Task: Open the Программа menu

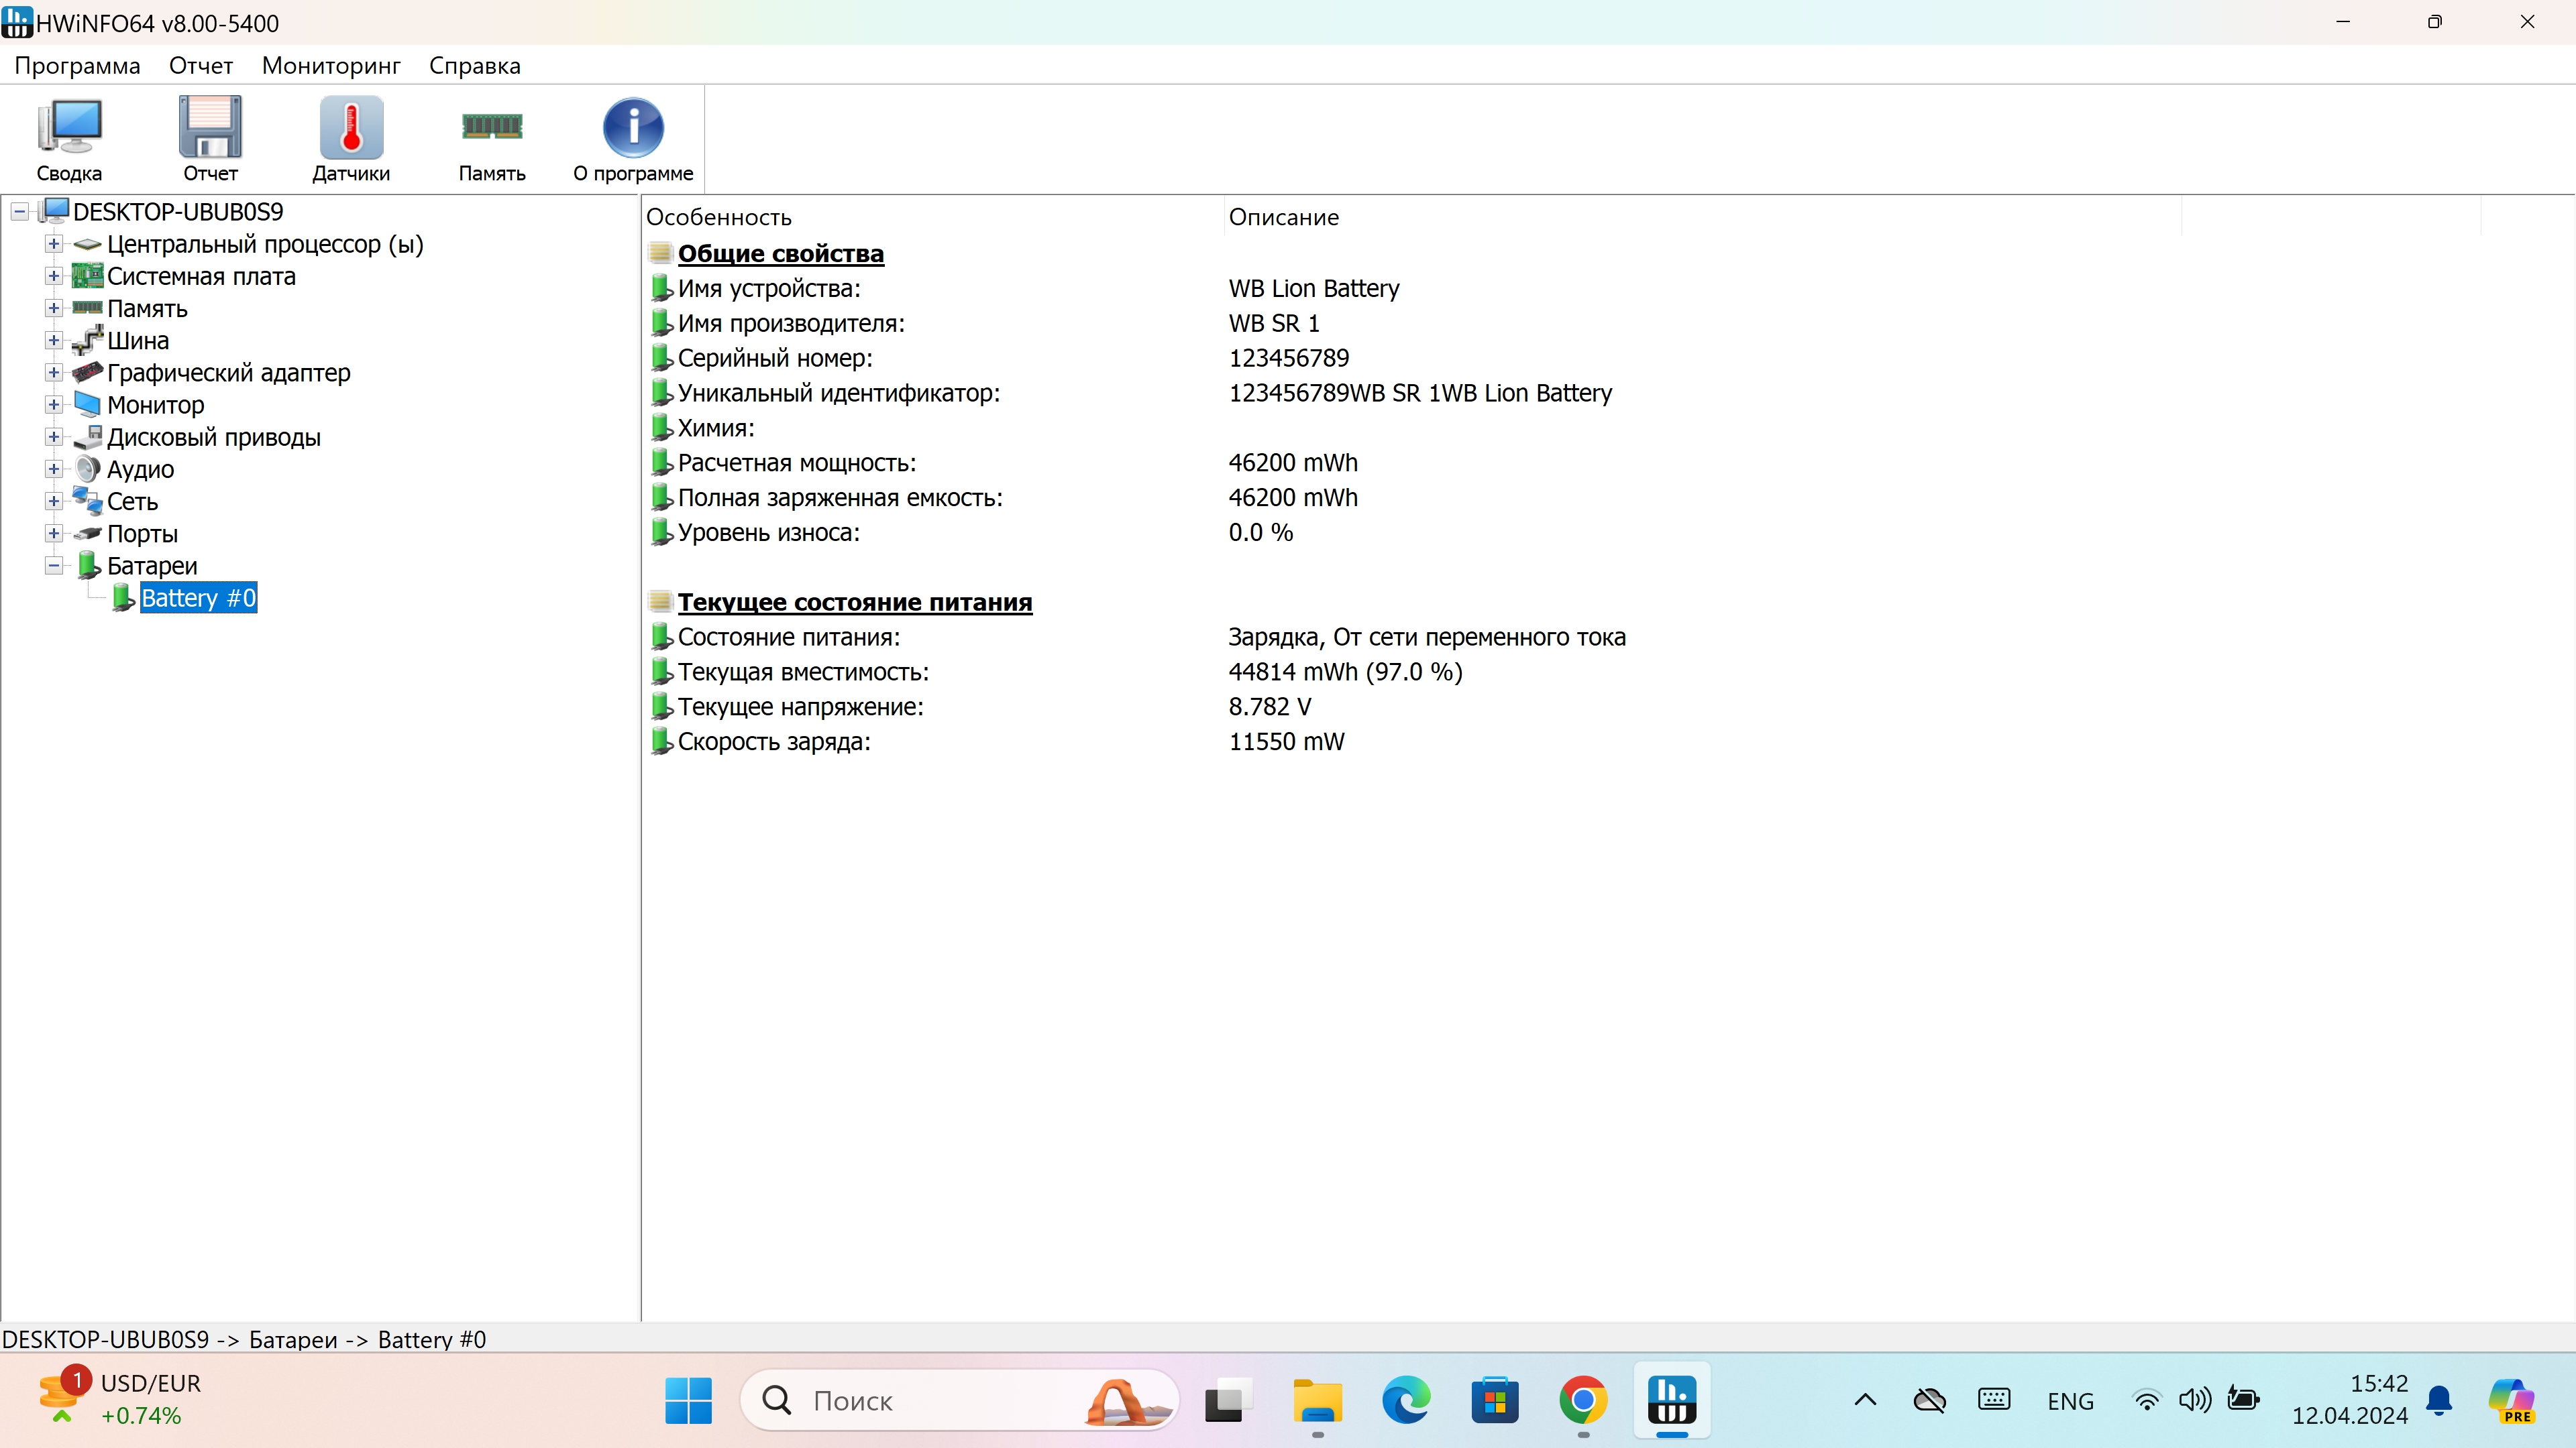Action: pyautogui.click(x=77, y=66)
